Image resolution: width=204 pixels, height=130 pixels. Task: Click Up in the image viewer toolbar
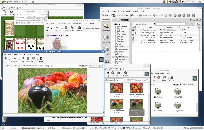click(x=23, y=59)
